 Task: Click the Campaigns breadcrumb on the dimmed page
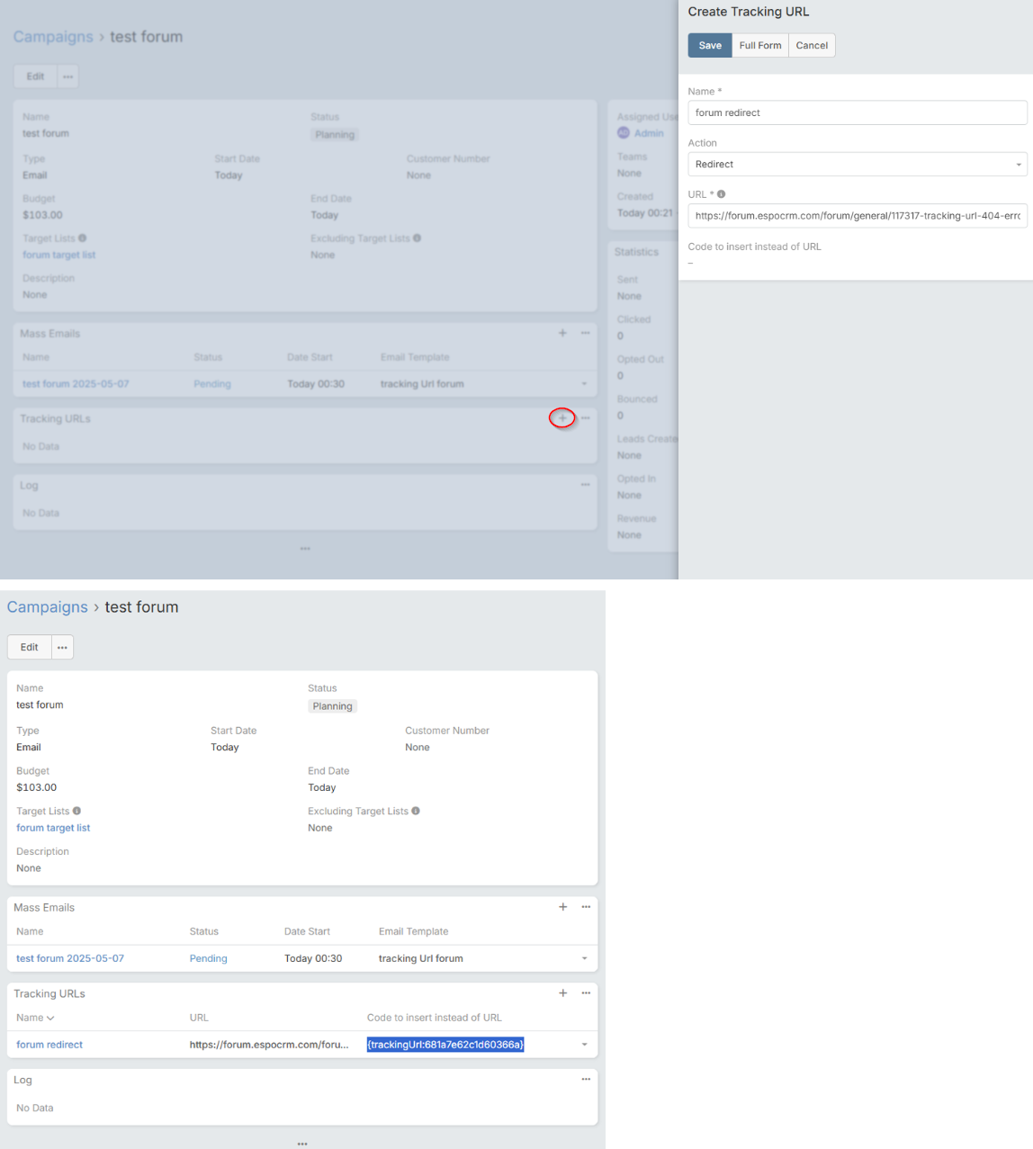pos(53,37)
